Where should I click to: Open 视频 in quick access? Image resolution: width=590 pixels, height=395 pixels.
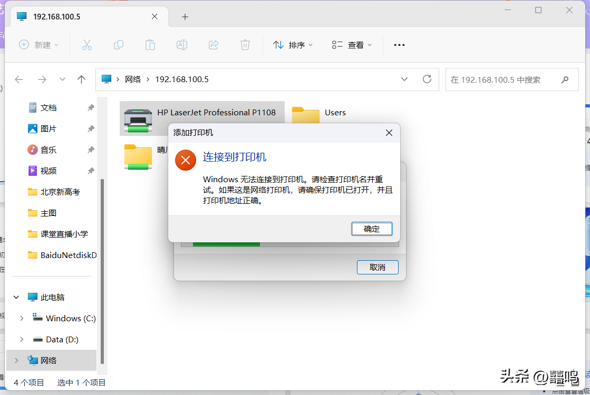click(48, 171)
